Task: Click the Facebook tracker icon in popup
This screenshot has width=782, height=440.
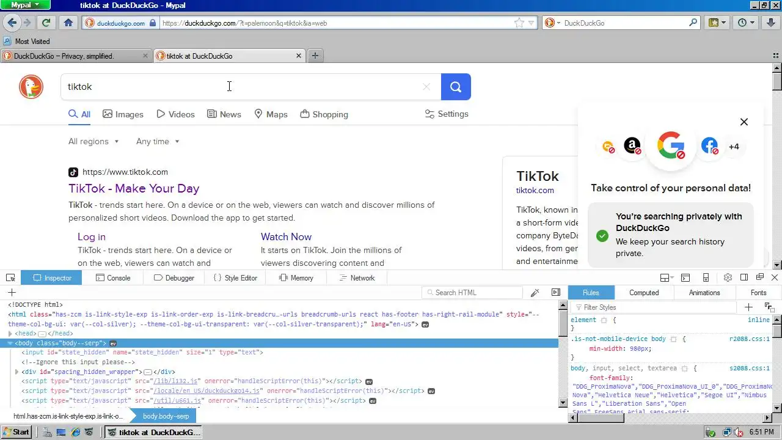Action: tap(709, 146)
